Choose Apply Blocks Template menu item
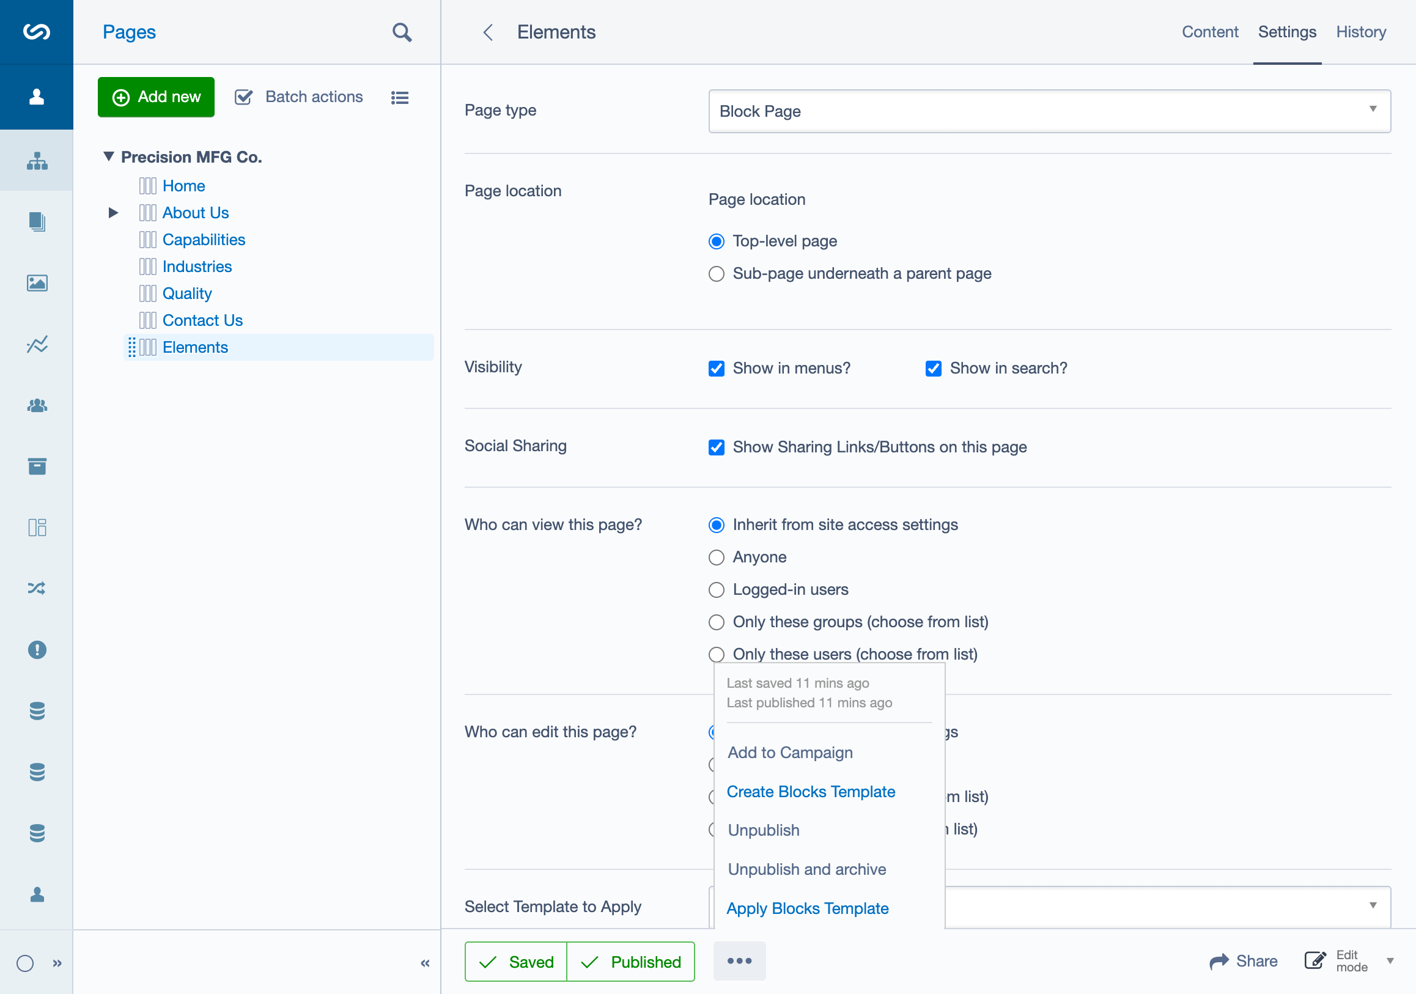This screenshot has height=994, width=1416. pos(807,908)
